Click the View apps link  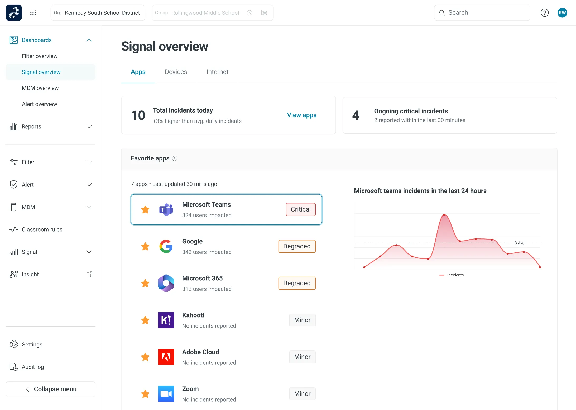pos(302,115)
